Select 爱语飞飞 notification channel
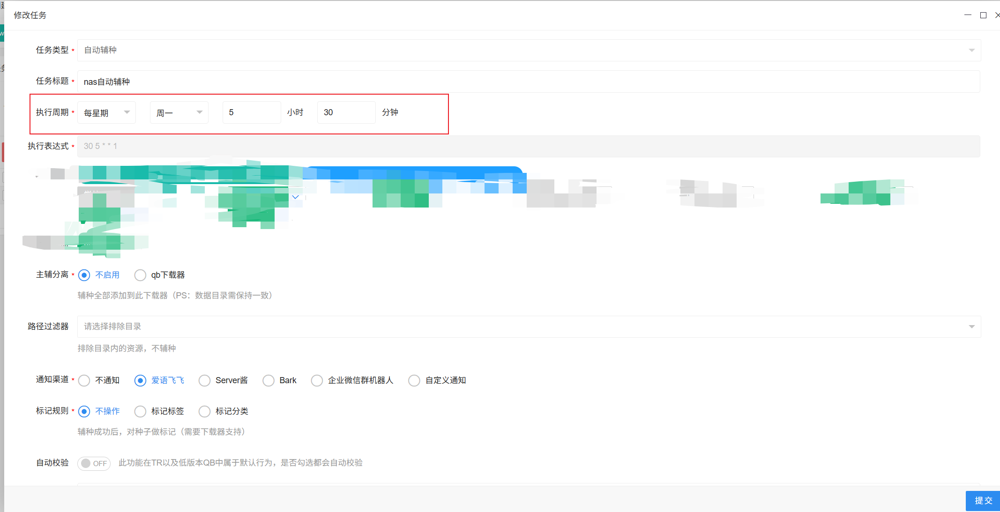This screenshot has height=512, width=1000. (140, 380)
